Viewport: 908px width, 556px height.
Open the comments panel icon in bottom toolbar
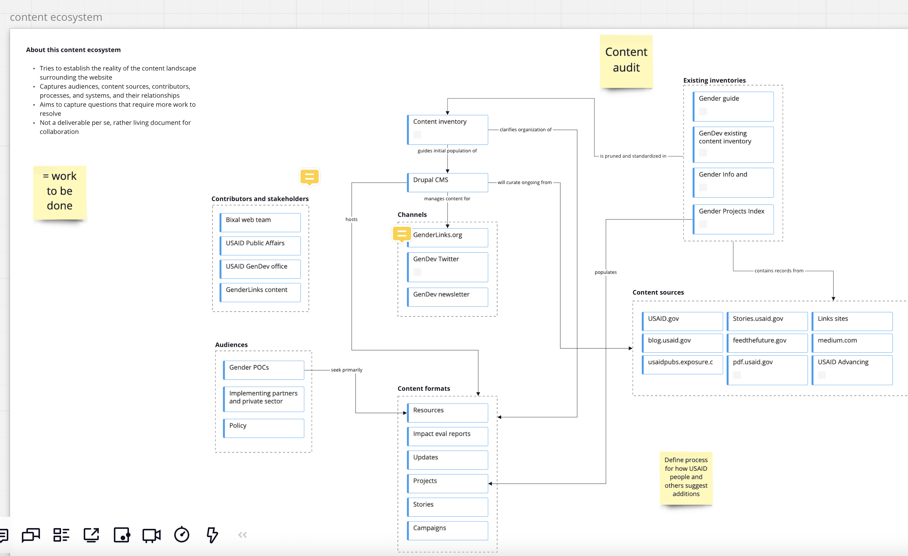click(x=3, y=535)
